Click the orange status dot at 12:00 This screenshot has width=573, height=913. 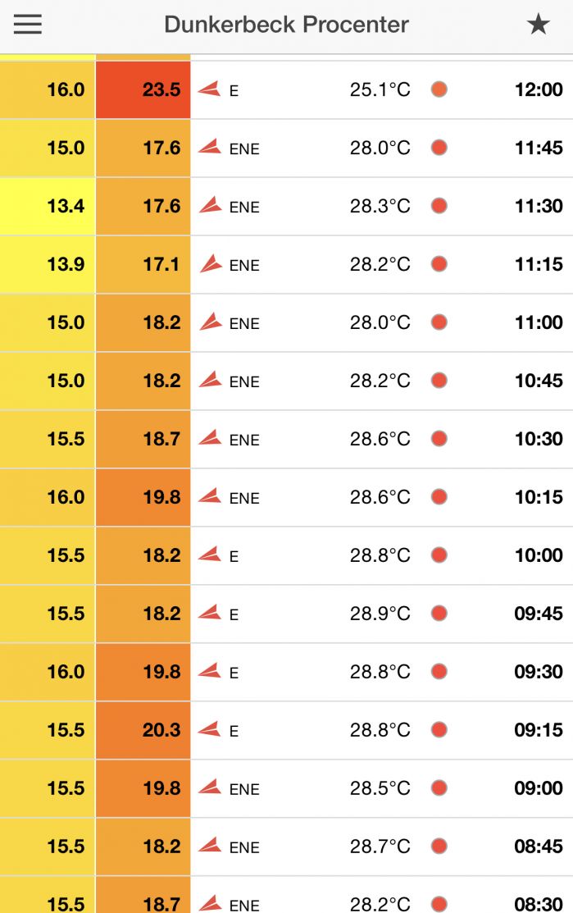[439, 89]
